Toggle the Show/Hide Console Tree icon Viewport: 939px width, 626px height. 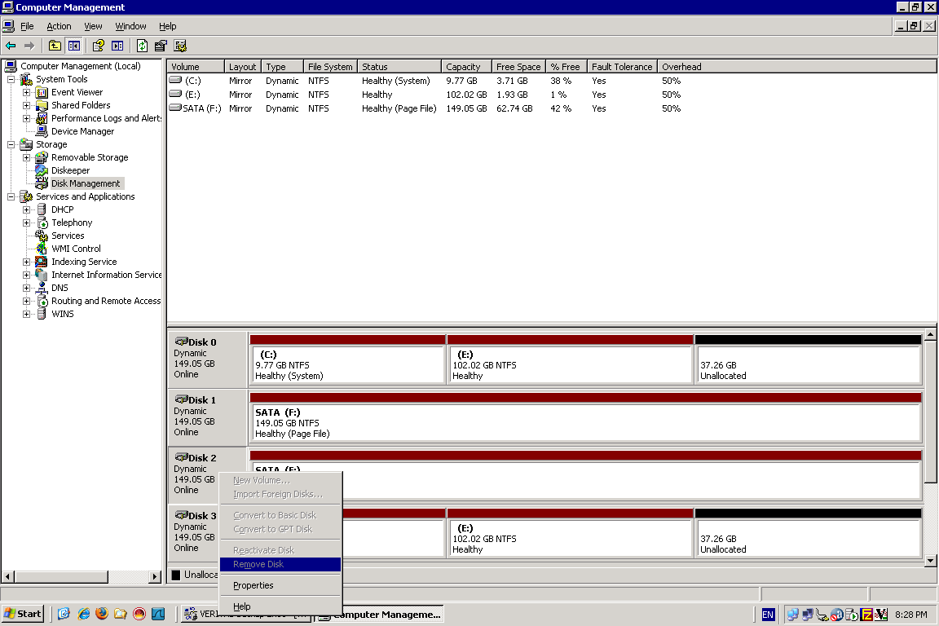pos(74,46)
